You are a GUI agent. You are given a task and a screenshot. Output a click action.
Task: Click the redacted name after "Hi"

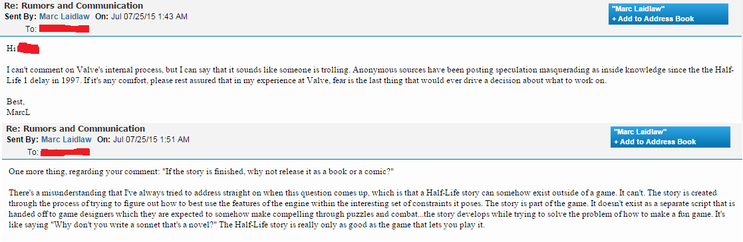point(31,48)
